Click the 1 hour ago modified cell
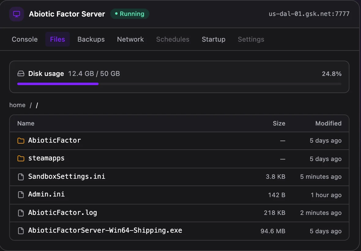This screenshot has height=251, width=361. [326, 195]
